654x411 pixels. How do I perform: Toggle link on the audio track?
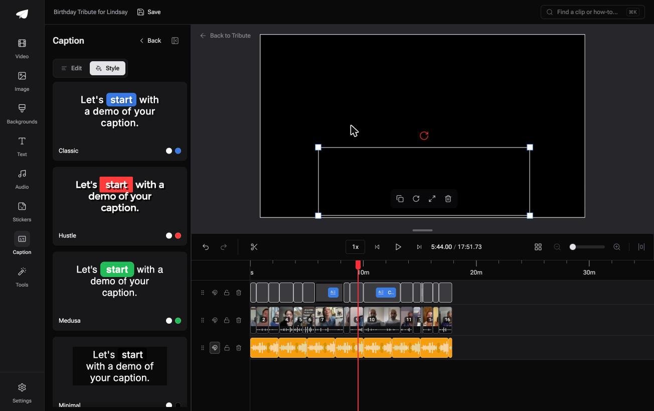[x=215, y=348]
